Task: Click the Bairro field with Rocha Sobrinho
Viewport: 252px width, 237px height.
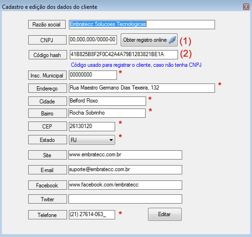Action: point(107,113)
